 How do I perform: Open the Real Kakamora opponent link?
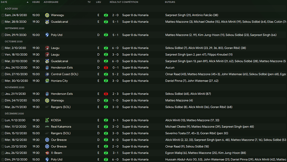pos(61,127)
